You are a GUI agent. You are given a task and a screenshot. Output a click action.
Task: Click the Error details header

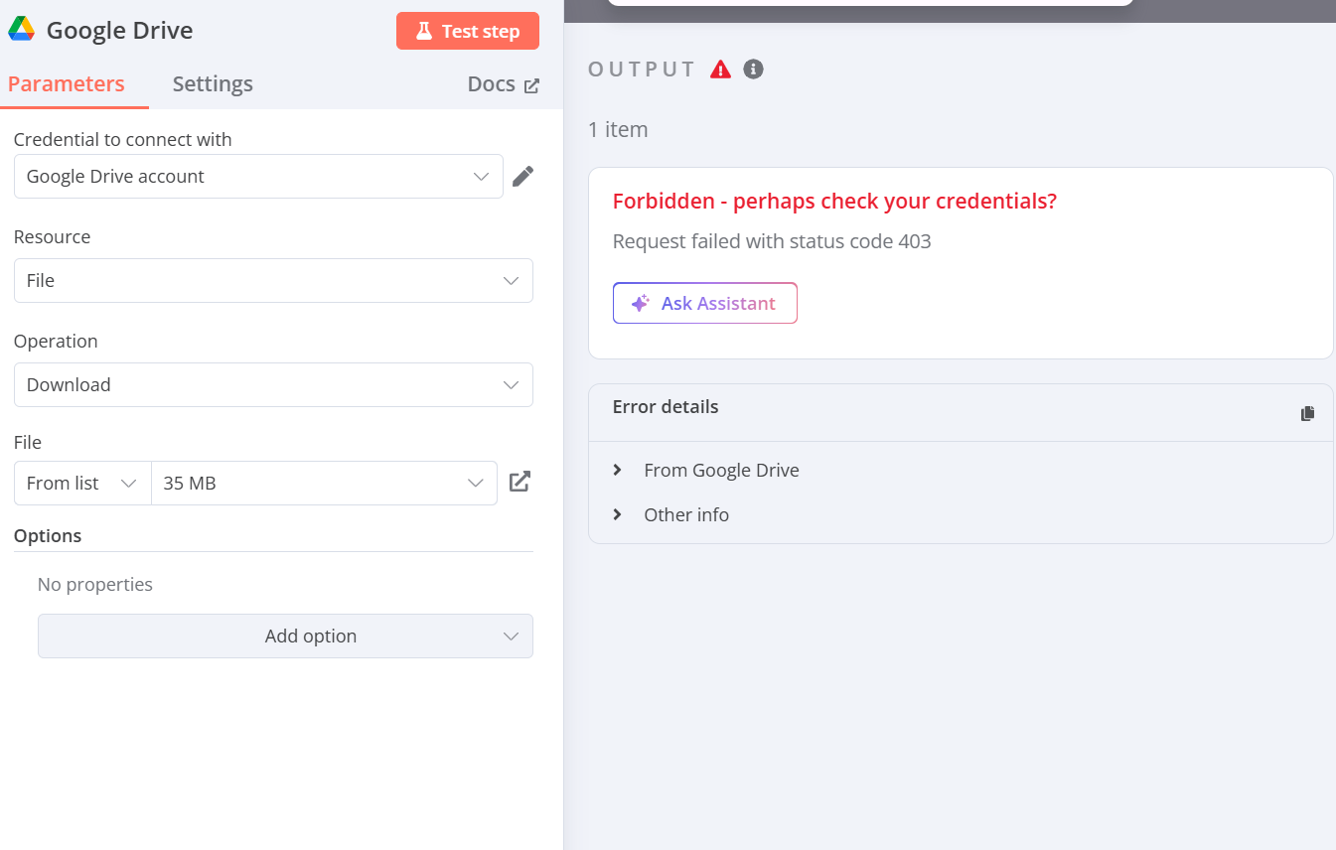[x=666, y=406]
